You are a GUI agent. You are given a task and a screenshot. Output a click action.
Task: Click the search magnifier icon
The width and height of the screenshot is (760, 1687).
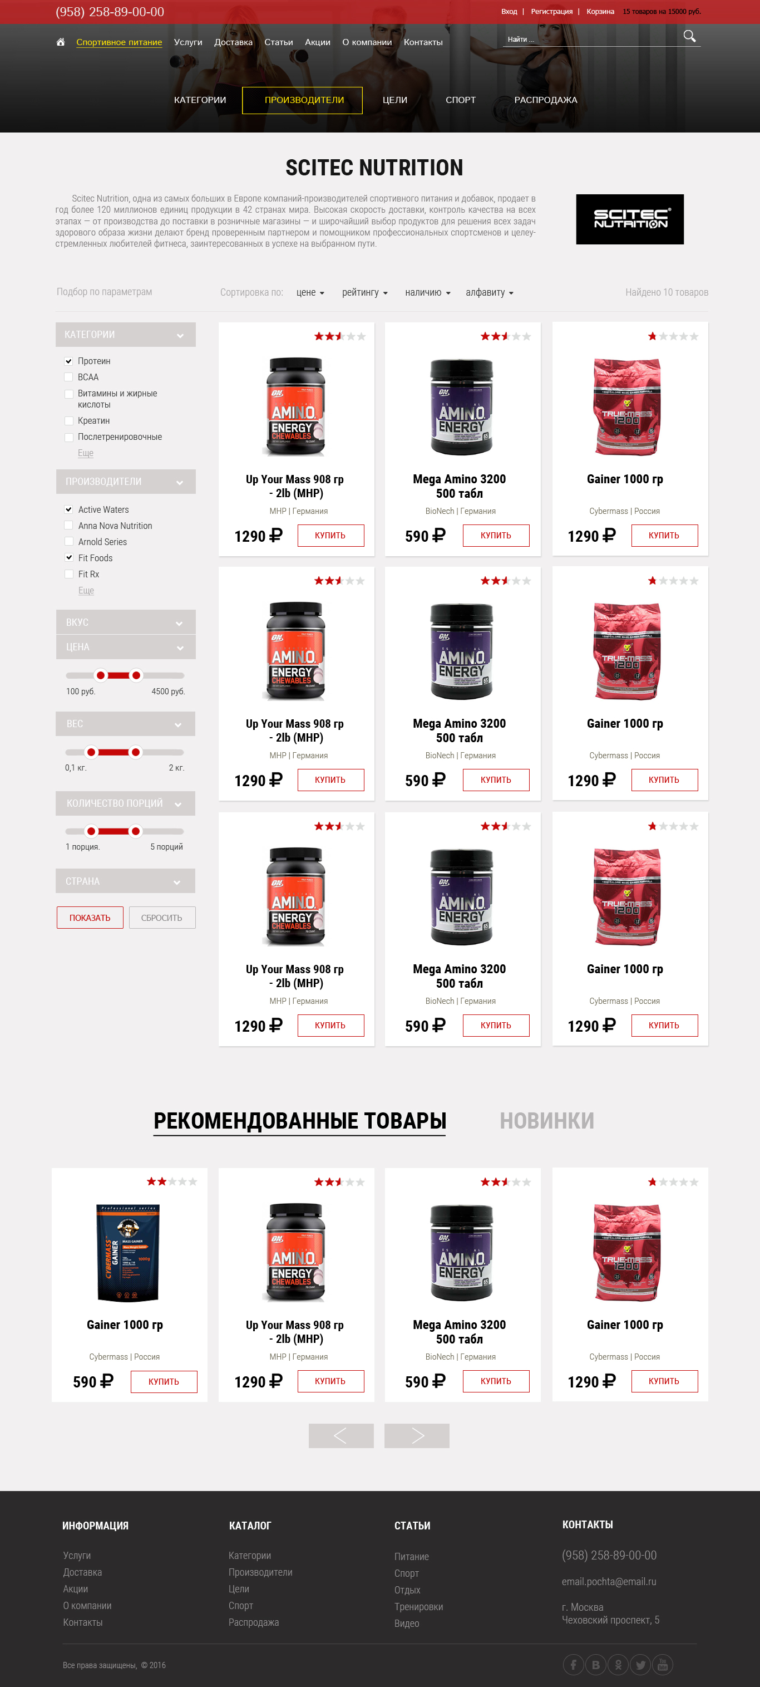[x=689, y=36]
